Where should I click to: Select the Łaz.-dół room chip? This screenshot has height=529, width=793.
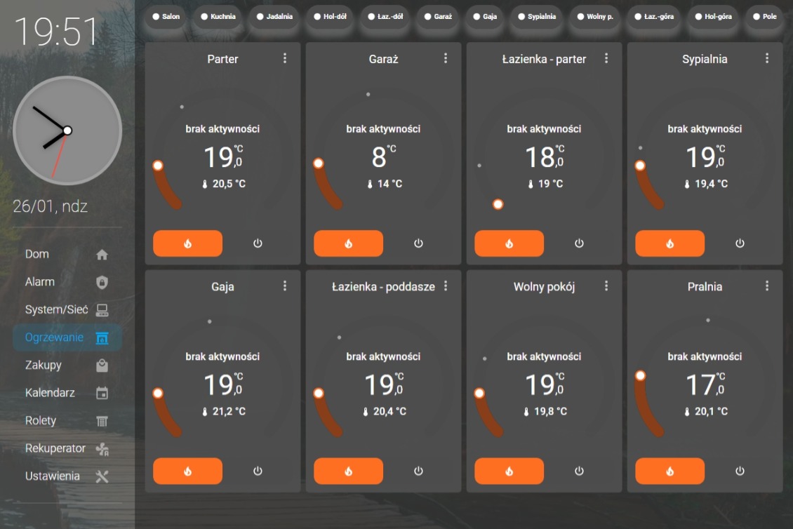point(385,17)
